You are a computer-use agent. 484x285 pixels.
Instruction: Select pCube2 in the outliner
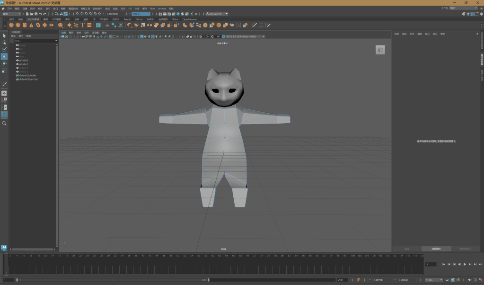[24, 60]
